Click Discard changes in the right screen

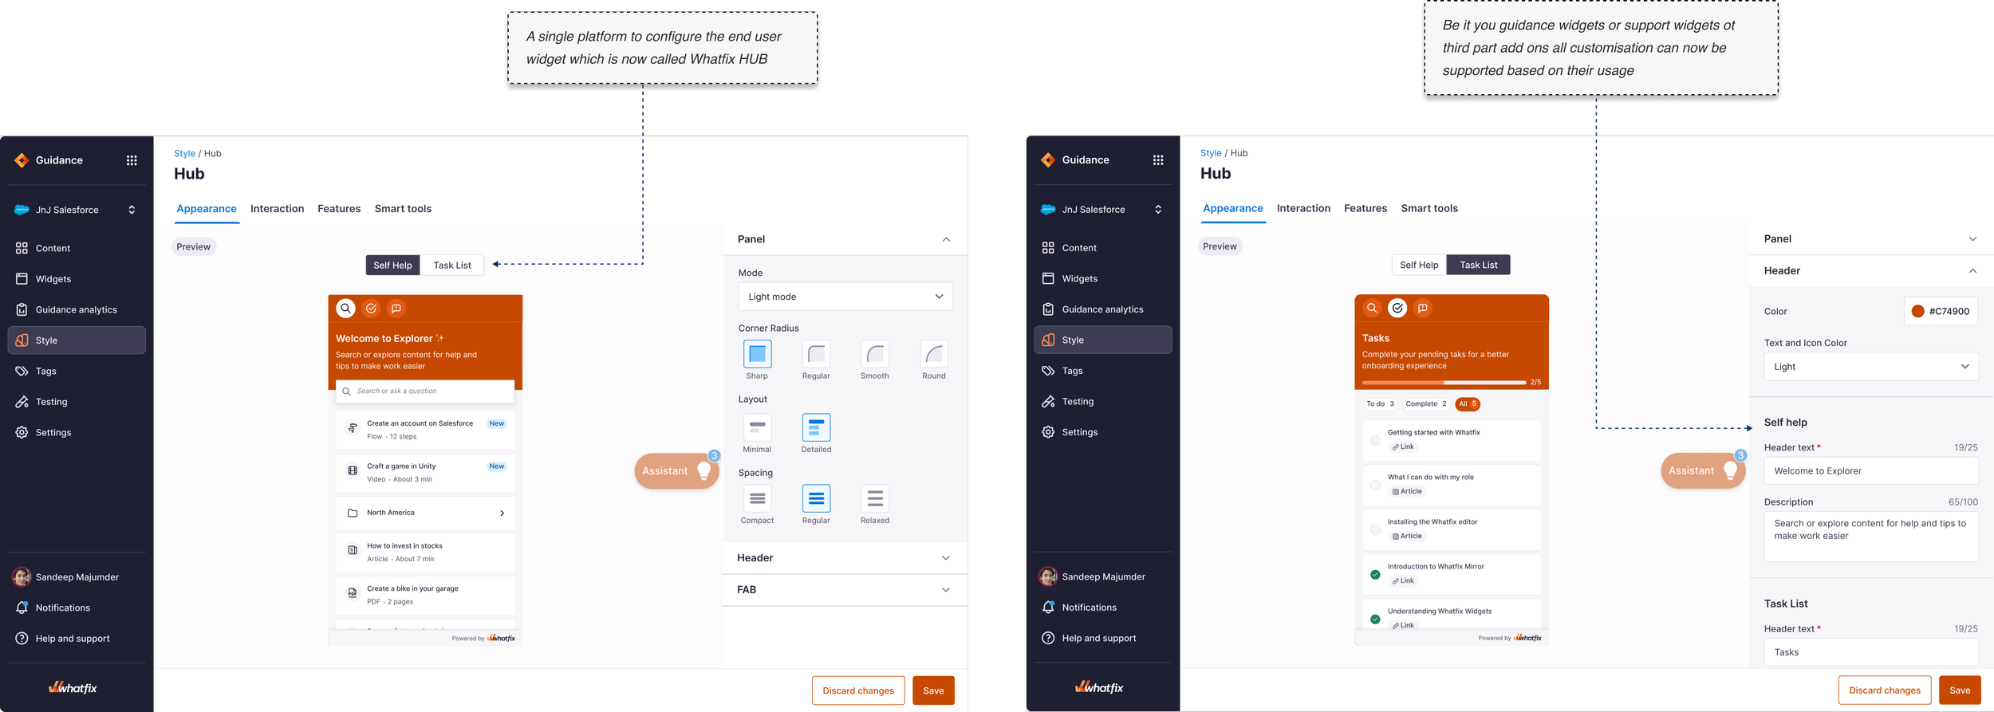click(x=1885, y=690)
